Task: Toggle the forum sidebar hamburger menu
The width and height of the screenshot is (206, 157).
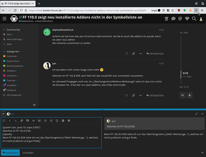Action: pos(5,18)
